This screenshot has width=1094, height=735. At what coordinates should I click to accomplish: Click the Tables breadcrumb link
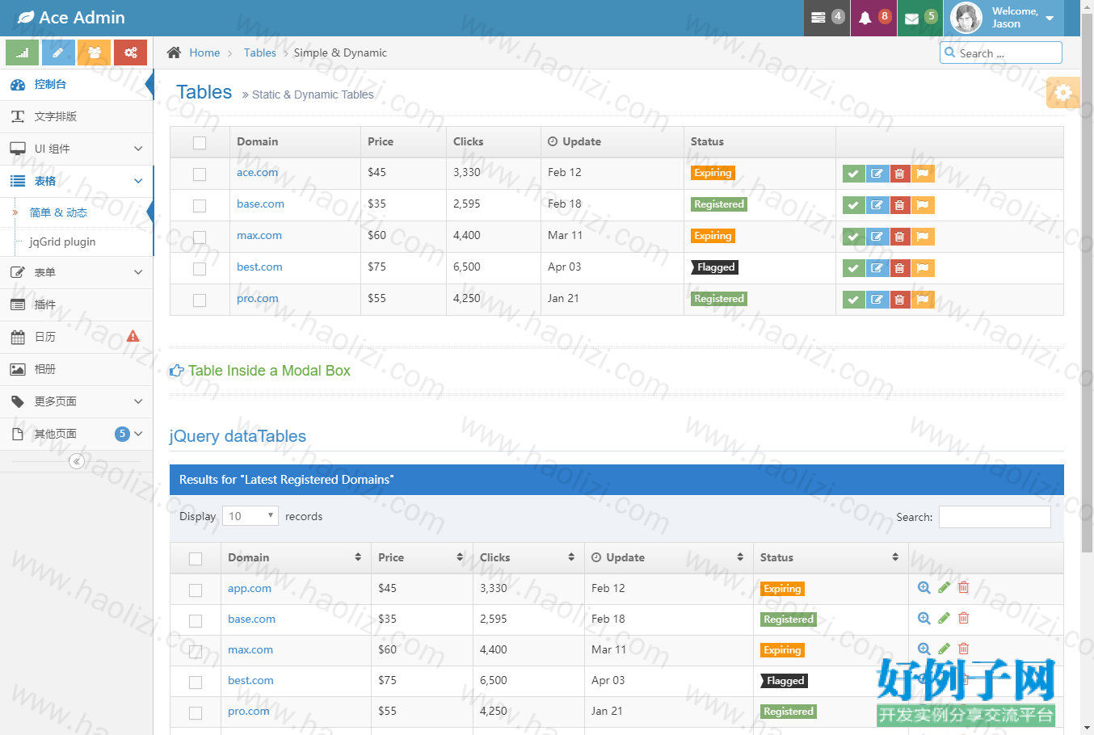click(x=260, y=52)
